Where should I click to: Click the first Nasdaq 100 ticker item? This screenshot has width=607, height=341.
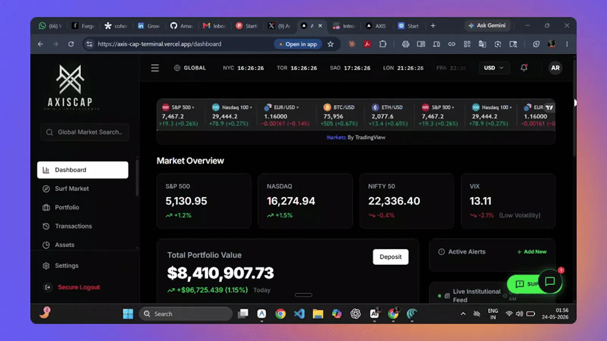231,115
